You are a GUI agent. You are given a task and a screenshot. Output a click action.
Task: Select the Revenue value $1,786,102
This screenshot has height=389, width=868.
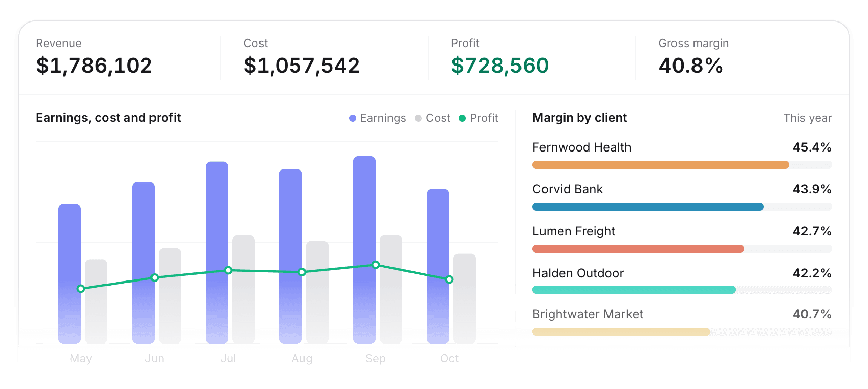[x=94, y=66]
